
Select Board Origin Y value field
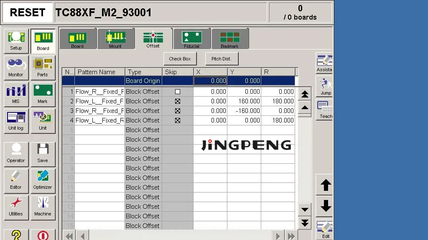tap(244, 81)
